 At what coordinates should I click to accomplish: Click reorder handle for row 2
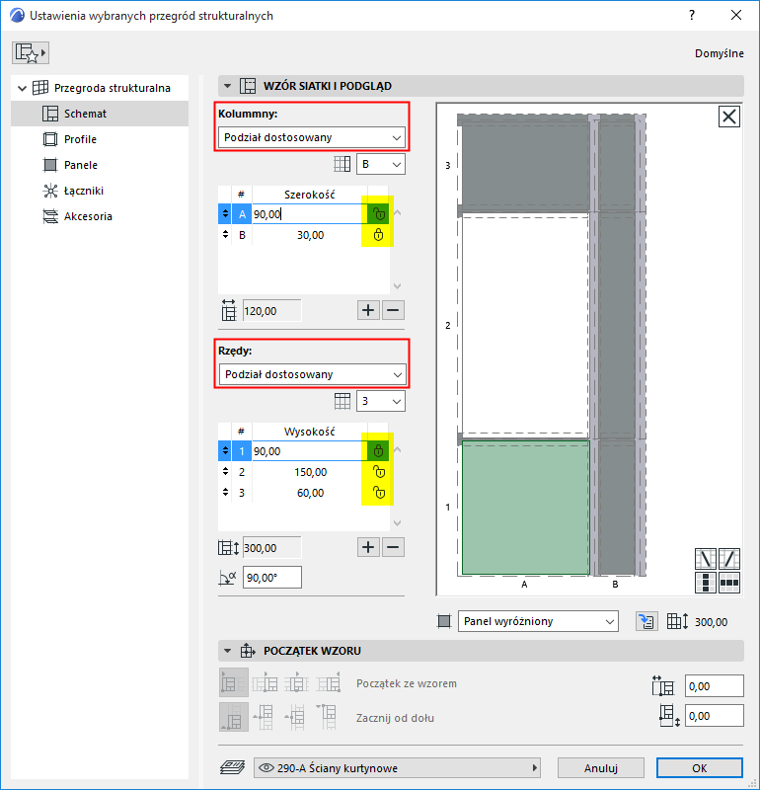(225, 472)
